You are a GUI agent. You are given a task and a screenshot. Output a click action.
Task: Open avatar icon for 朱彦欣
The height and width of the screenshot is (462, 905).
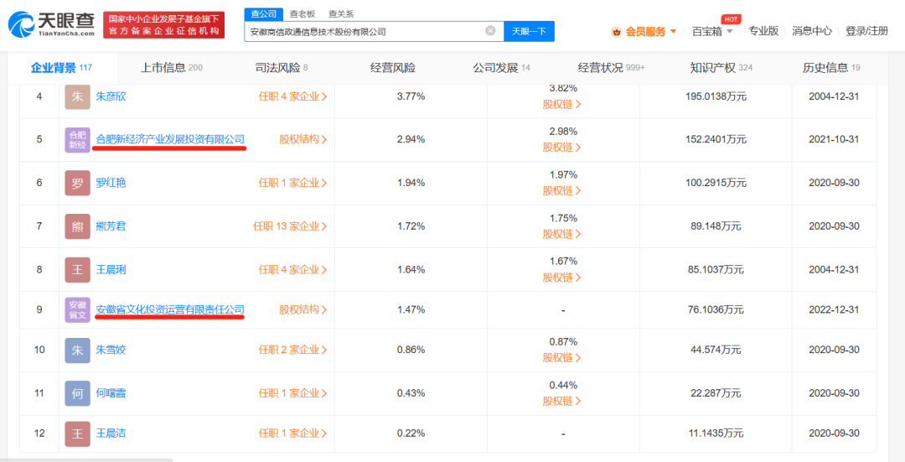click(x=77, y=96)
